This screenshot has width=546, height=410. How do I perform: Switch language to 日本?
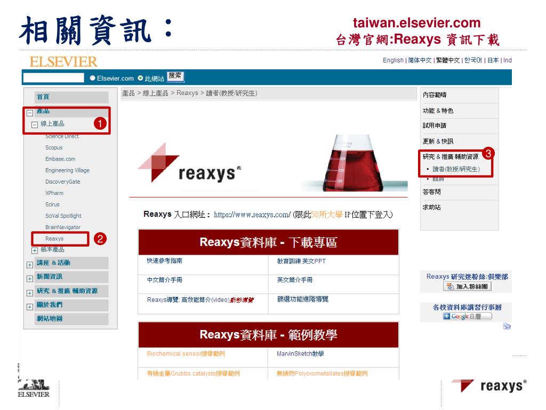493,60
